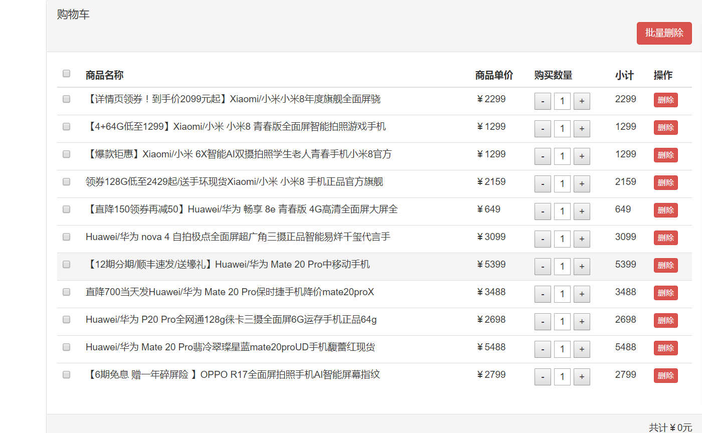Click quantity input on OPPO R17 row
This screenshot has height=433, width=702.
[562, 377]
